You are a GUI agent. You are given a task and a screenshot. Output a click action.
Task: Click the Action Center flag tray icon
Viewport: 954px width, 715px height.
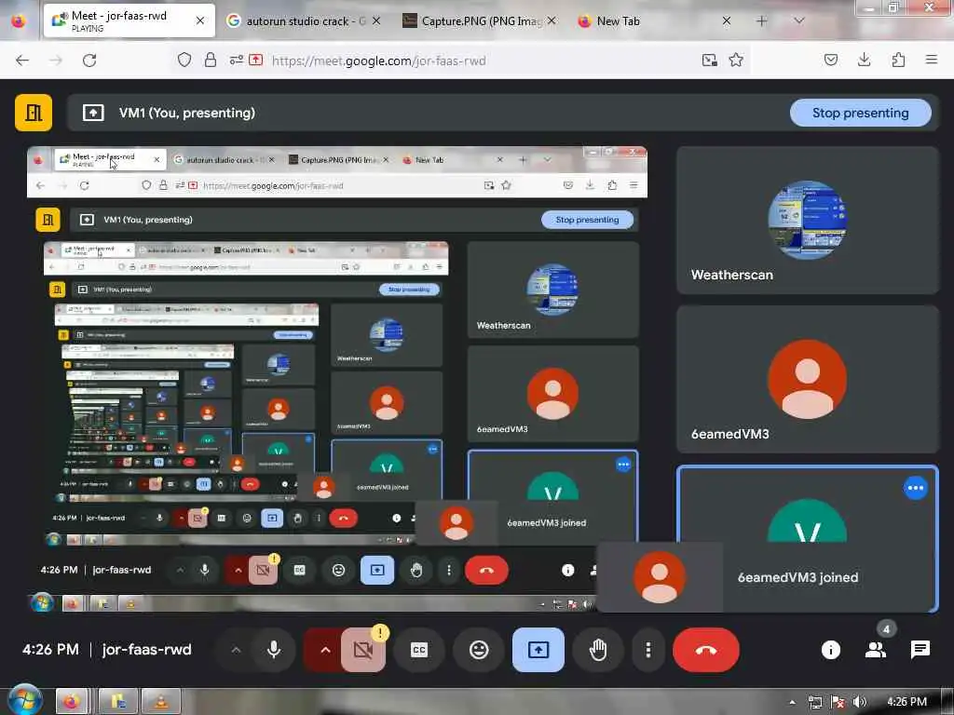[838, 702]
